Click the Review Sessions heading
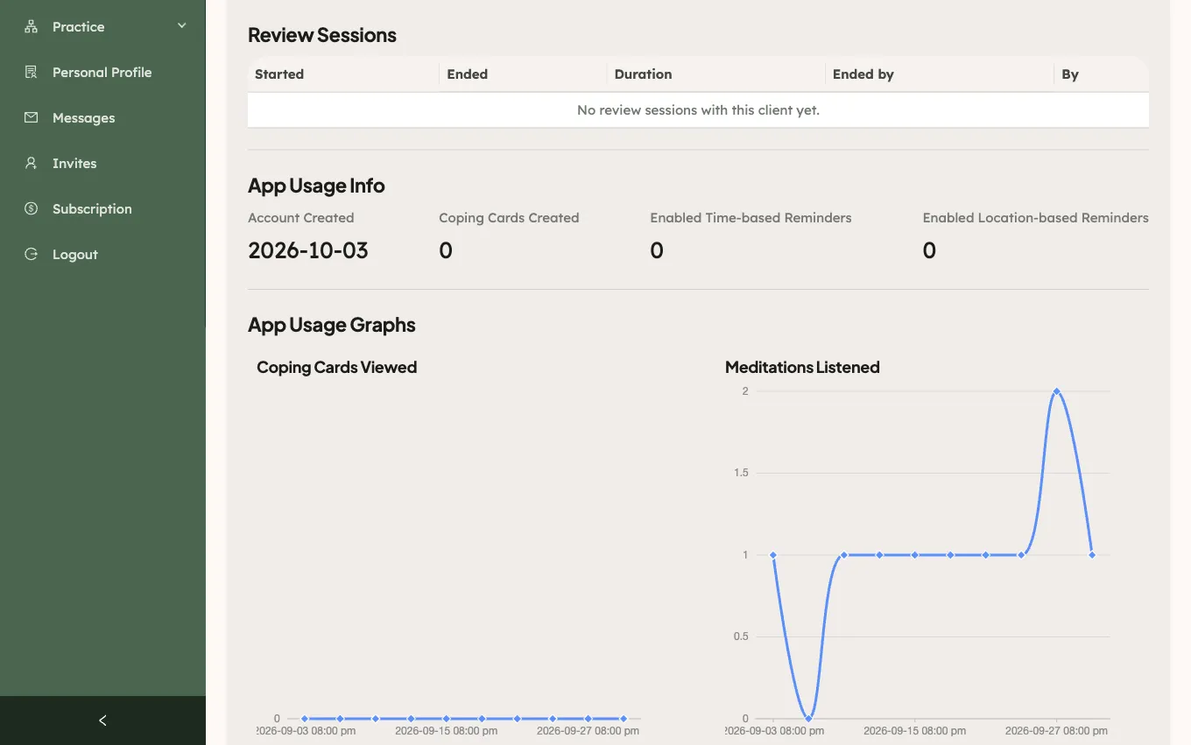The width and height of the screenshot is (1191, 745). click(321, 35)
